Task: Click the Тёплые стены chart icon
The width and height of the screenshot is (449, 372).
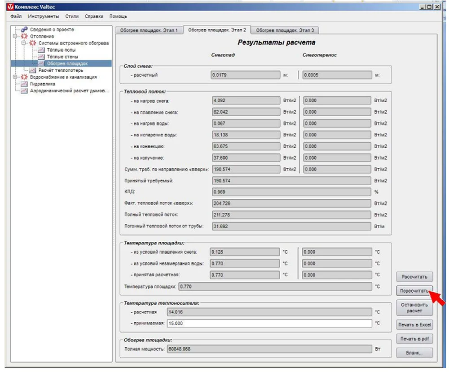Action: pyautogui.click(x=41, y=57)
